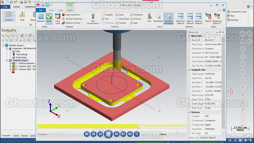Toggle Axes visibility checkbox

(132, 23)
